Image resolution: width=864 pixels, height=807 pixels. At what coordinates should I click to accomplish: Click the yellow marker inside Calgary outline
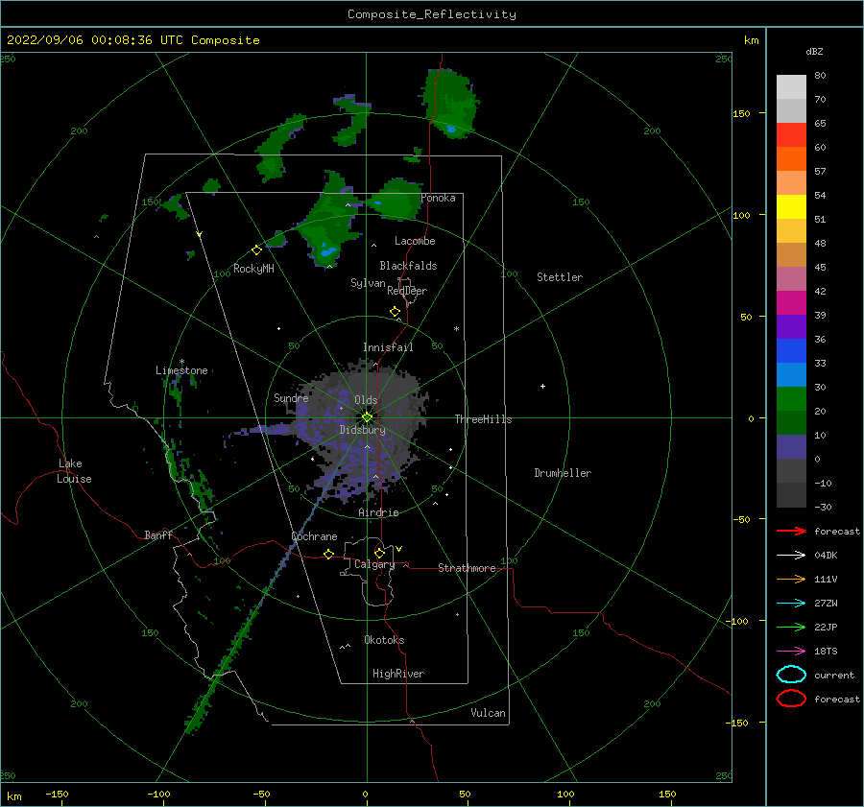click(379, 553)
